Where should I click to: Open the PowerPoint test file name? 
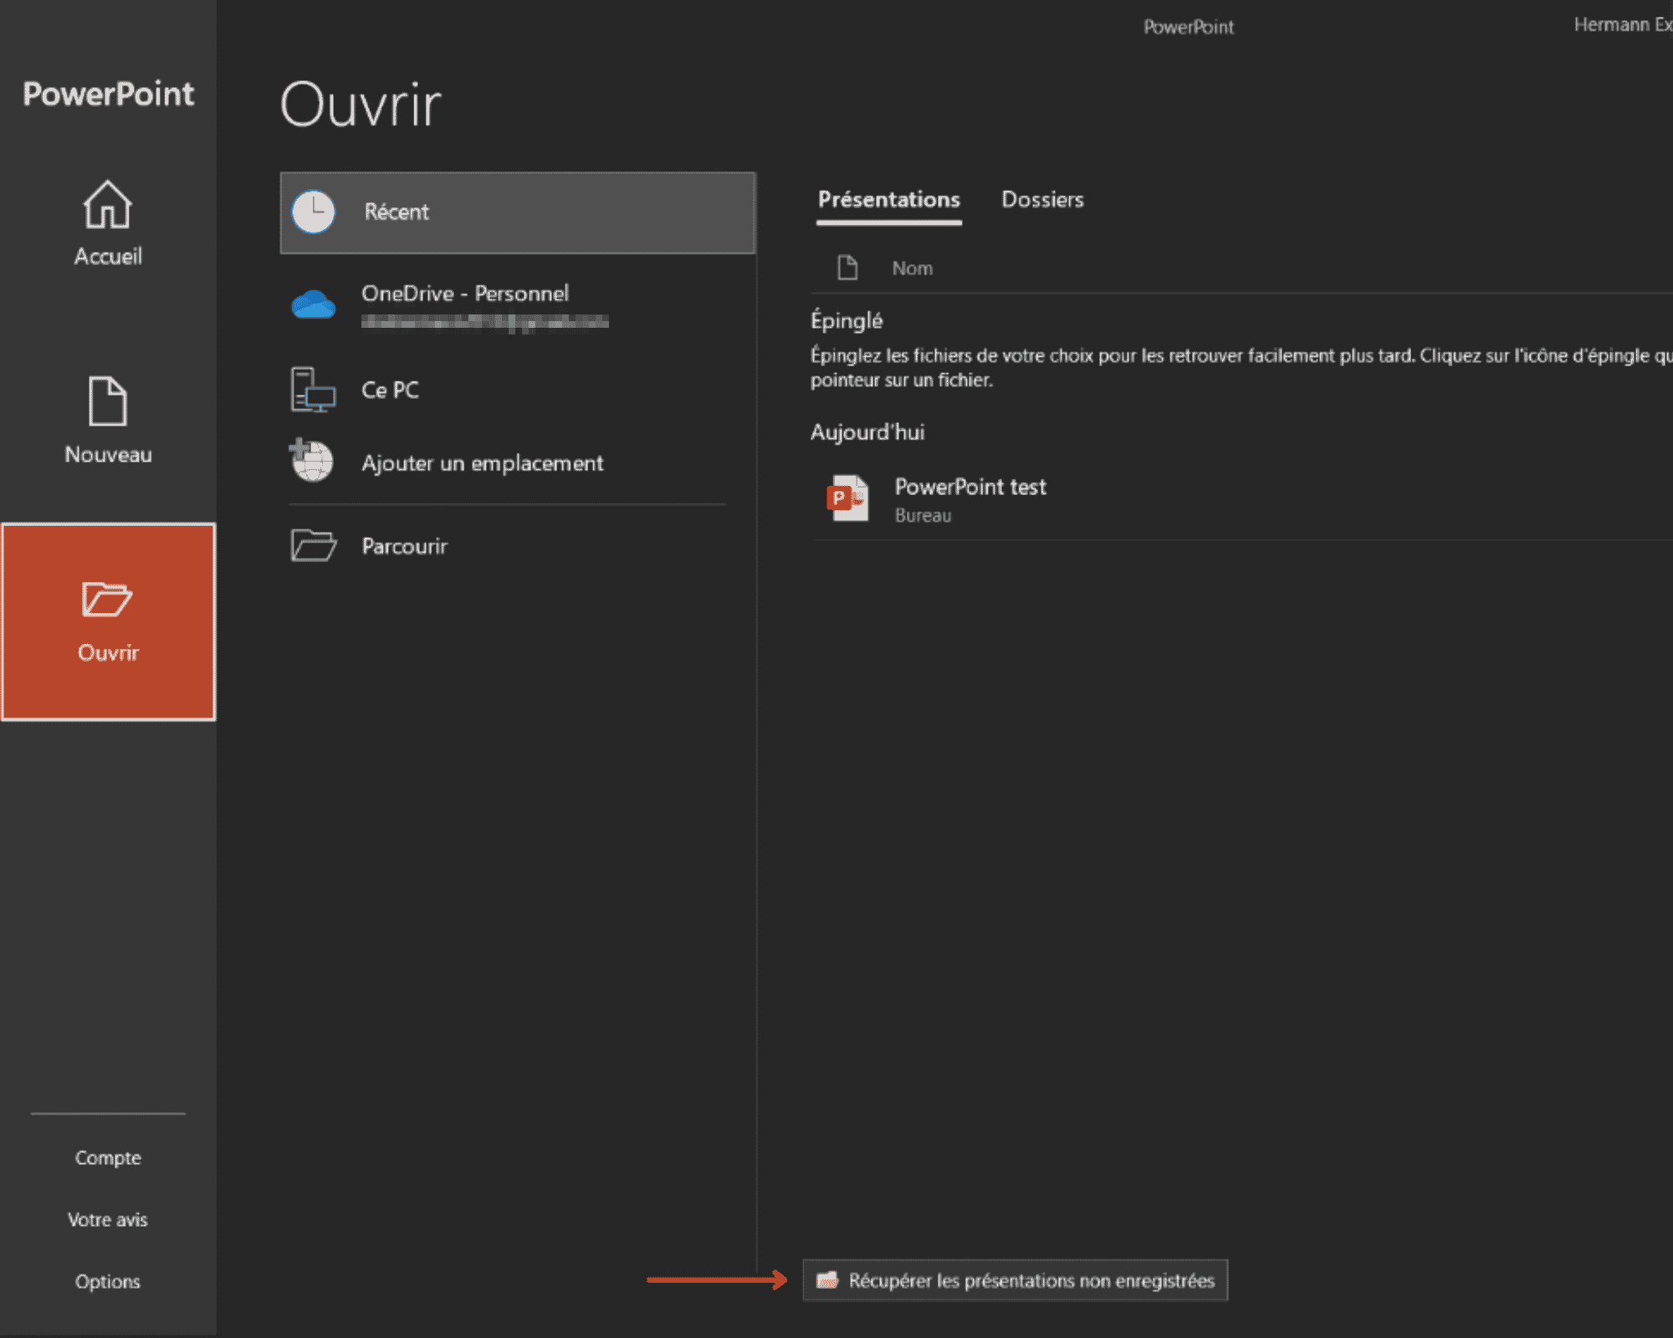click(970, 487)
